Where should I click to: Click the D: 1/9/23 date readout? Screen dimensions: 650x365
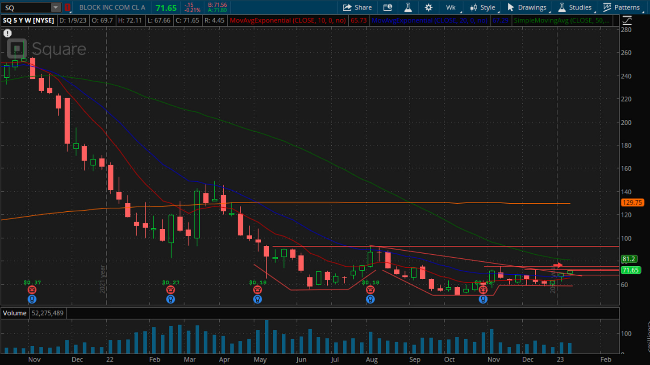click(73, 20)
